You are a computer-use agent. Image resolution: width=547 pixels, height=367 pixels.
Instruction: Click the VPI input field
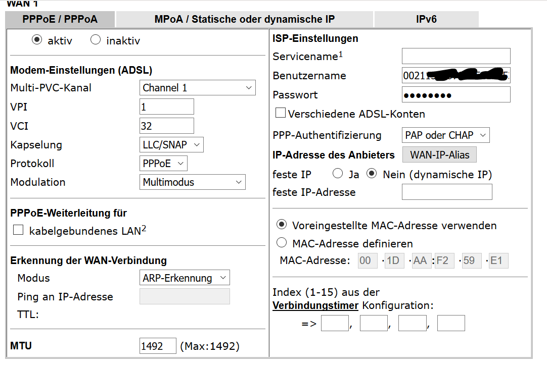pyautogui.click(x=166, y=107)
